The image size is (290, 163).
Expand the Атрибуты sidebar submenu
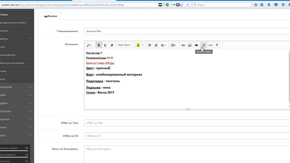click(17, 39)
